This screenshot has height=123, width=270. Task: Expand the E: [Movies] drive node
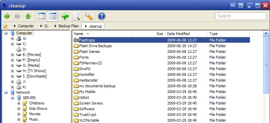point(12,55)
